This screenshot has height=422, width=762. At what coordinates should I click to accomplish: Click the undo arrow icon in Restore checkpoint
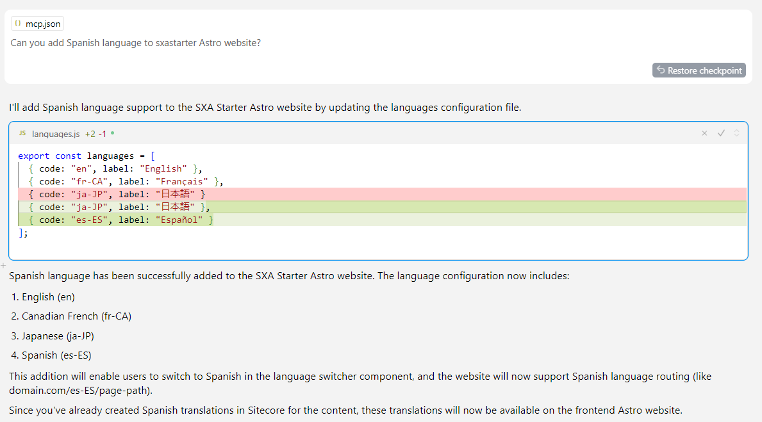pos(661,70)
